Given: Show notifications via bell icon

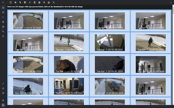Looking at the screenshot, I should [x=3, y=100].
